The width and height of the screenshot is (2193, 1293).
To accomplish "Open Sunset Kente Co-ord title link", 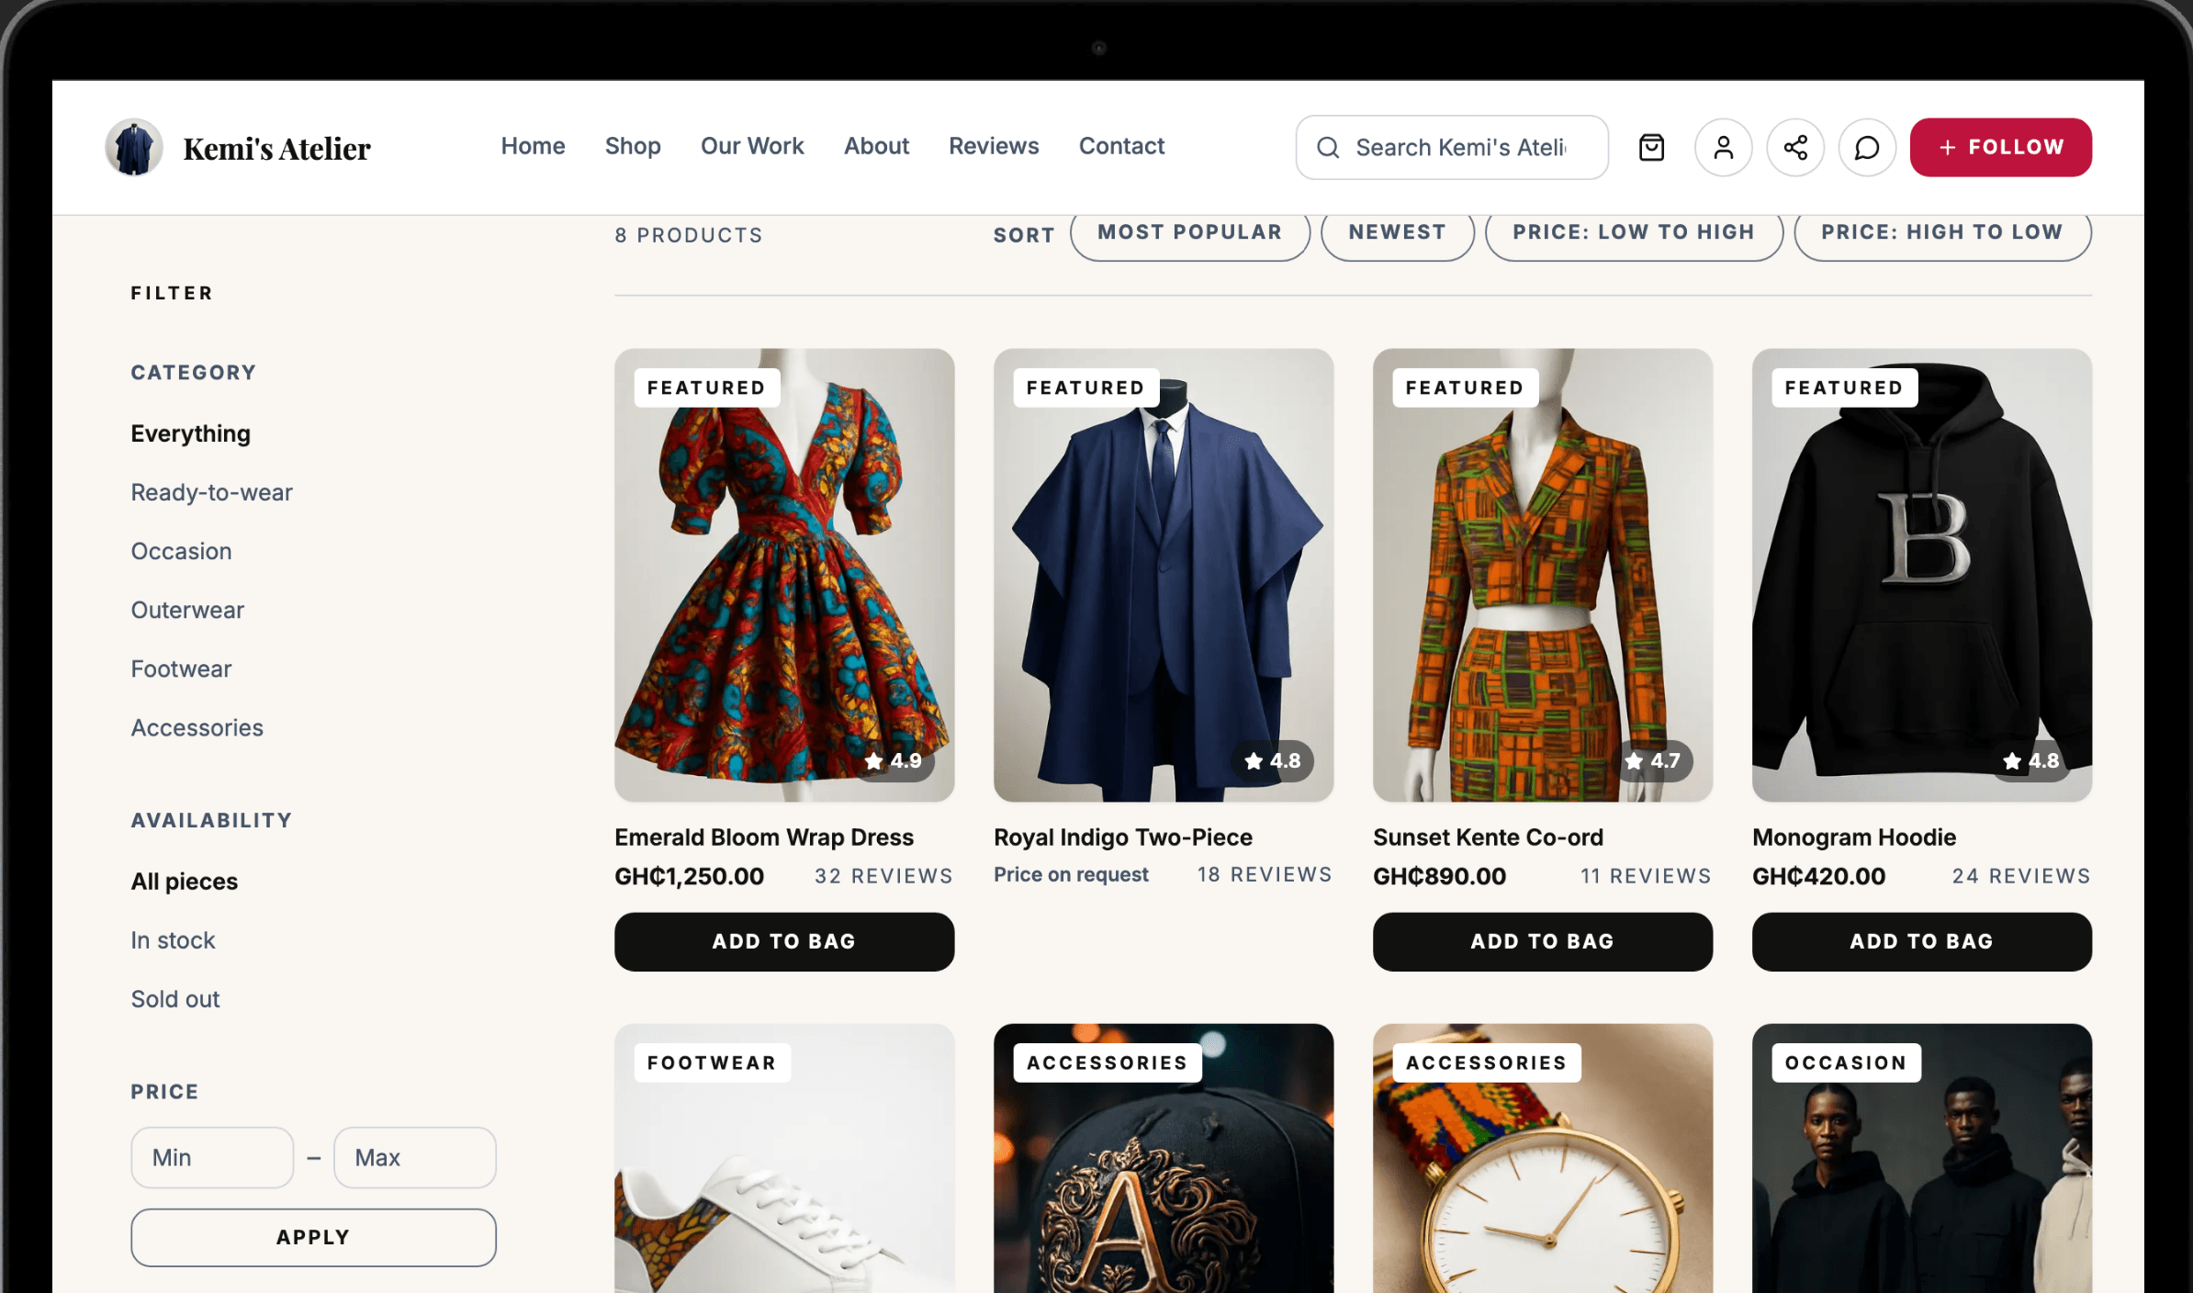I will pyautogui.click(x=1488, y=838).
